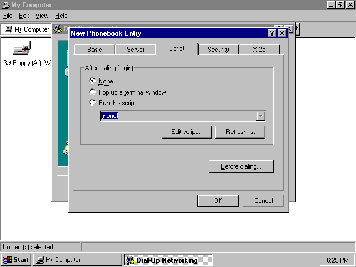The width and height of the screenshot is (356, 267).
Task: Click the My Computer icon in the address box
Action: 8,29
